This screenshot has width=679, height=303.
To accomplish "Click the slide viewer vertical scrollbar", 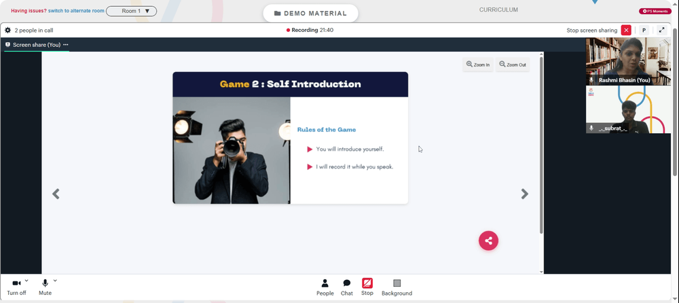I will tap(541, 145).
